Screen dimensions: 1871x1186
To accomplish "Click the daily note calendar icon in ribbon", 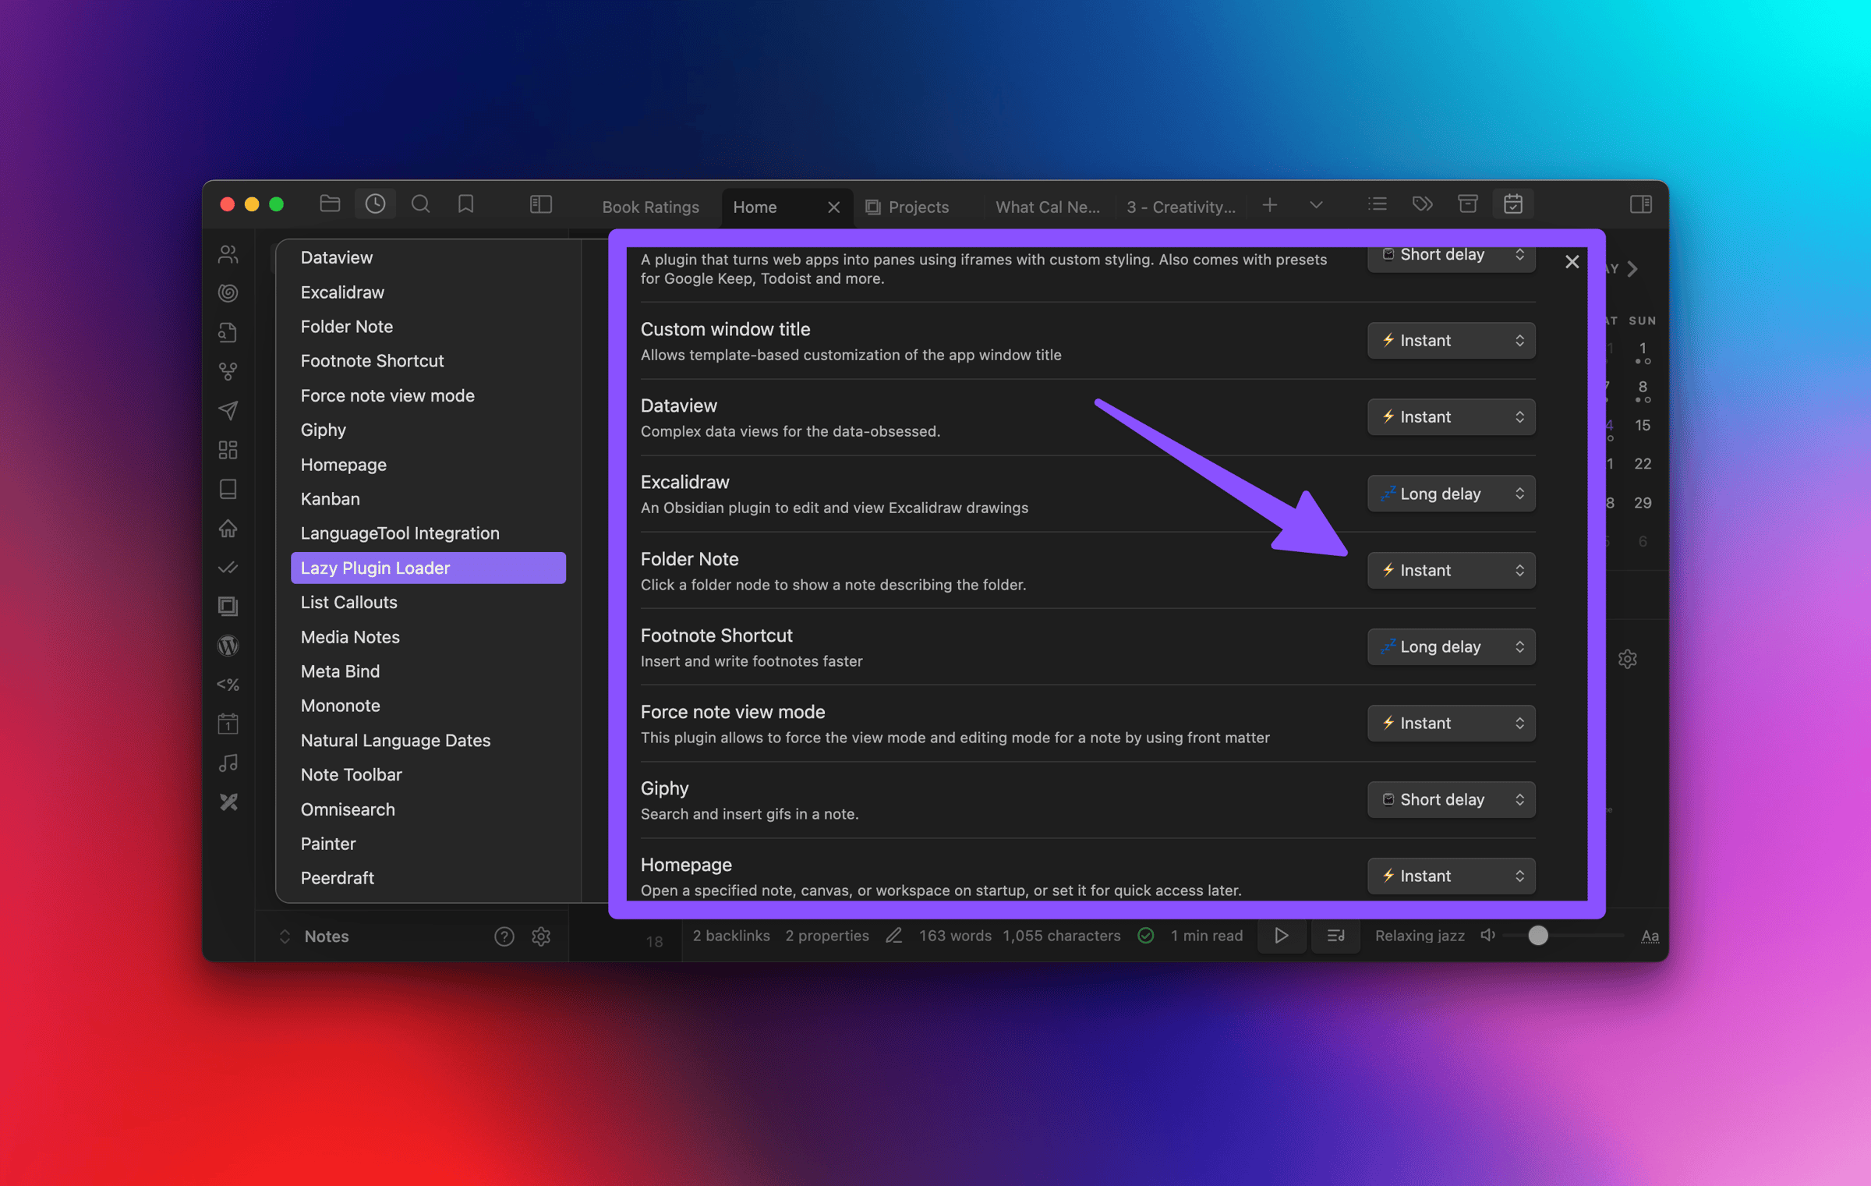I will (228, 724).
